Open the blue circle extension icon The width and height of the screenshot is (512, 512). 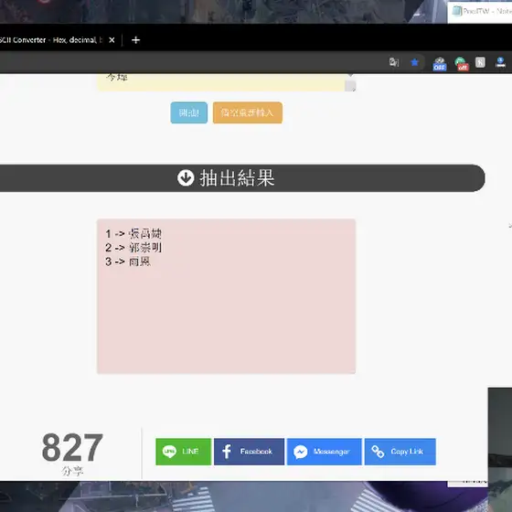click(500, 62)
